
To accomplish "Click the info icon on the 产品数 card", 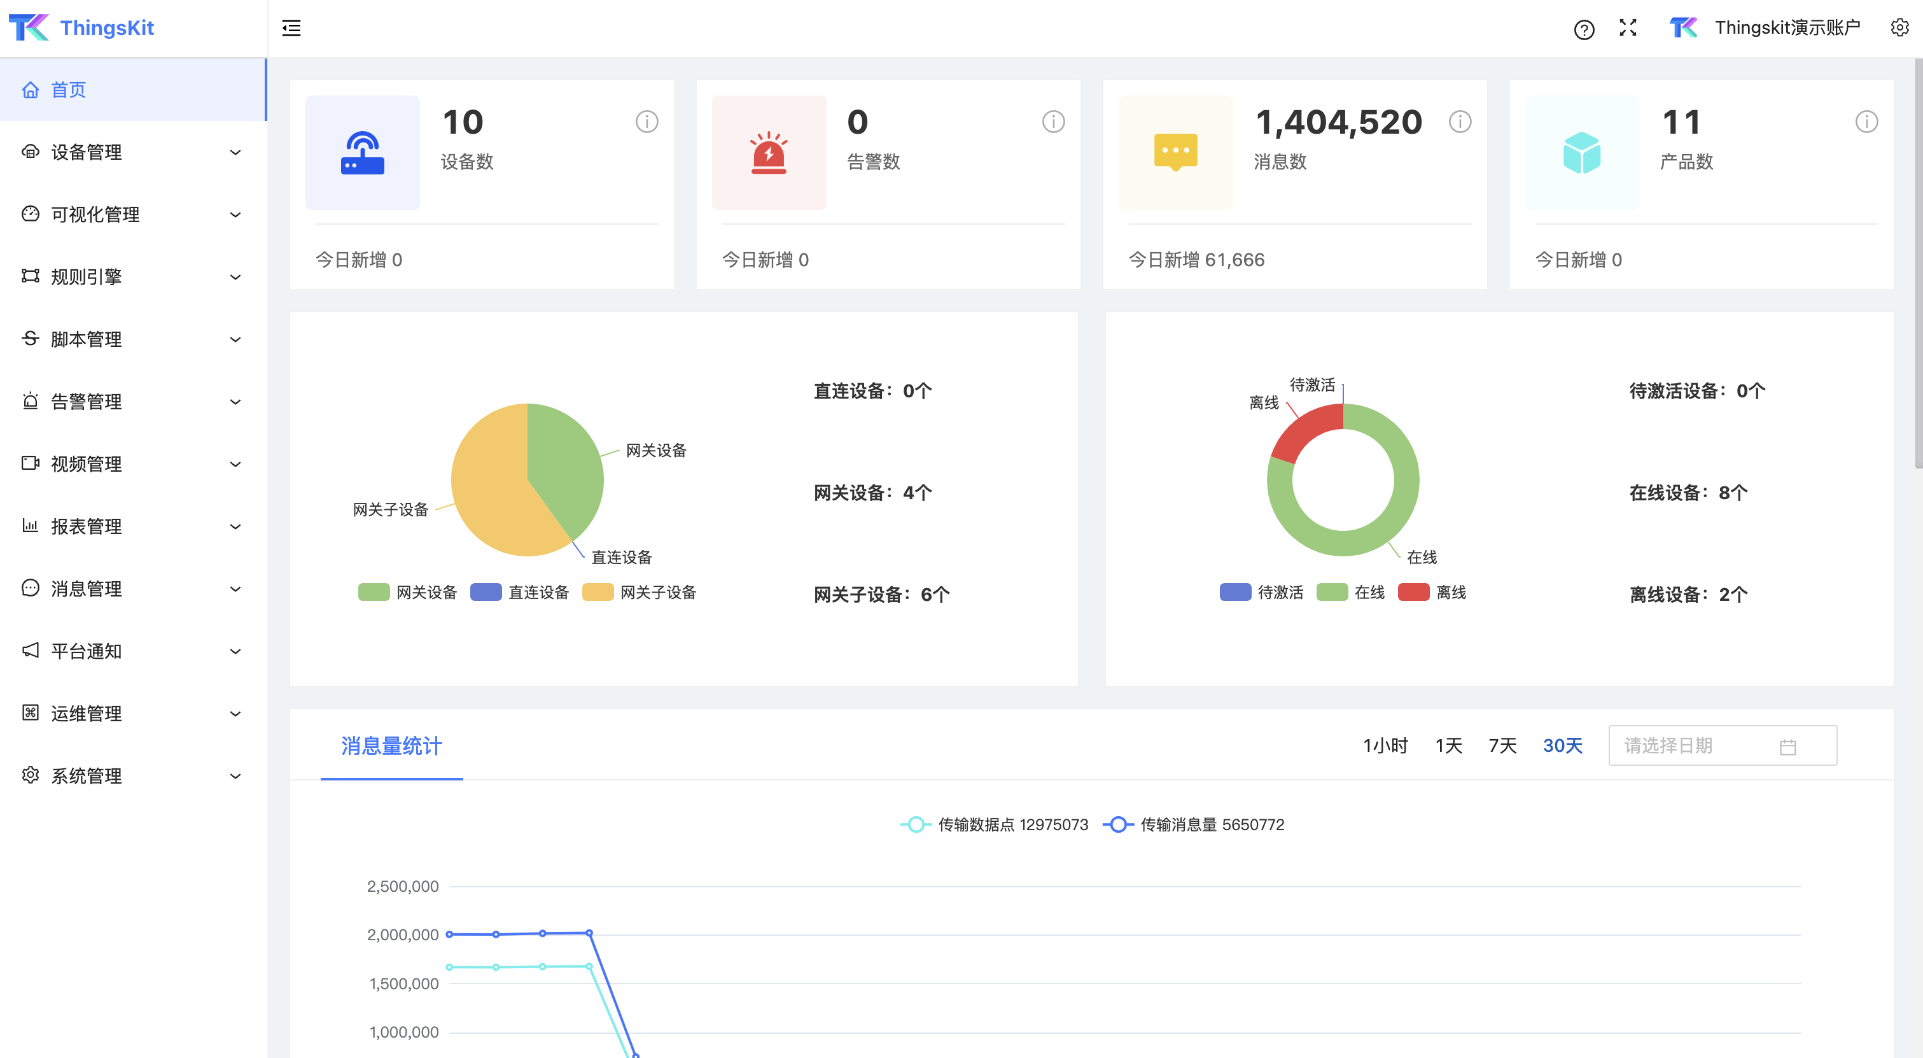I will [1866, 122].
